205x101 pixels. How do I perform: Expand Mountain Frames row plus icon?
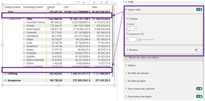point(24,22)
